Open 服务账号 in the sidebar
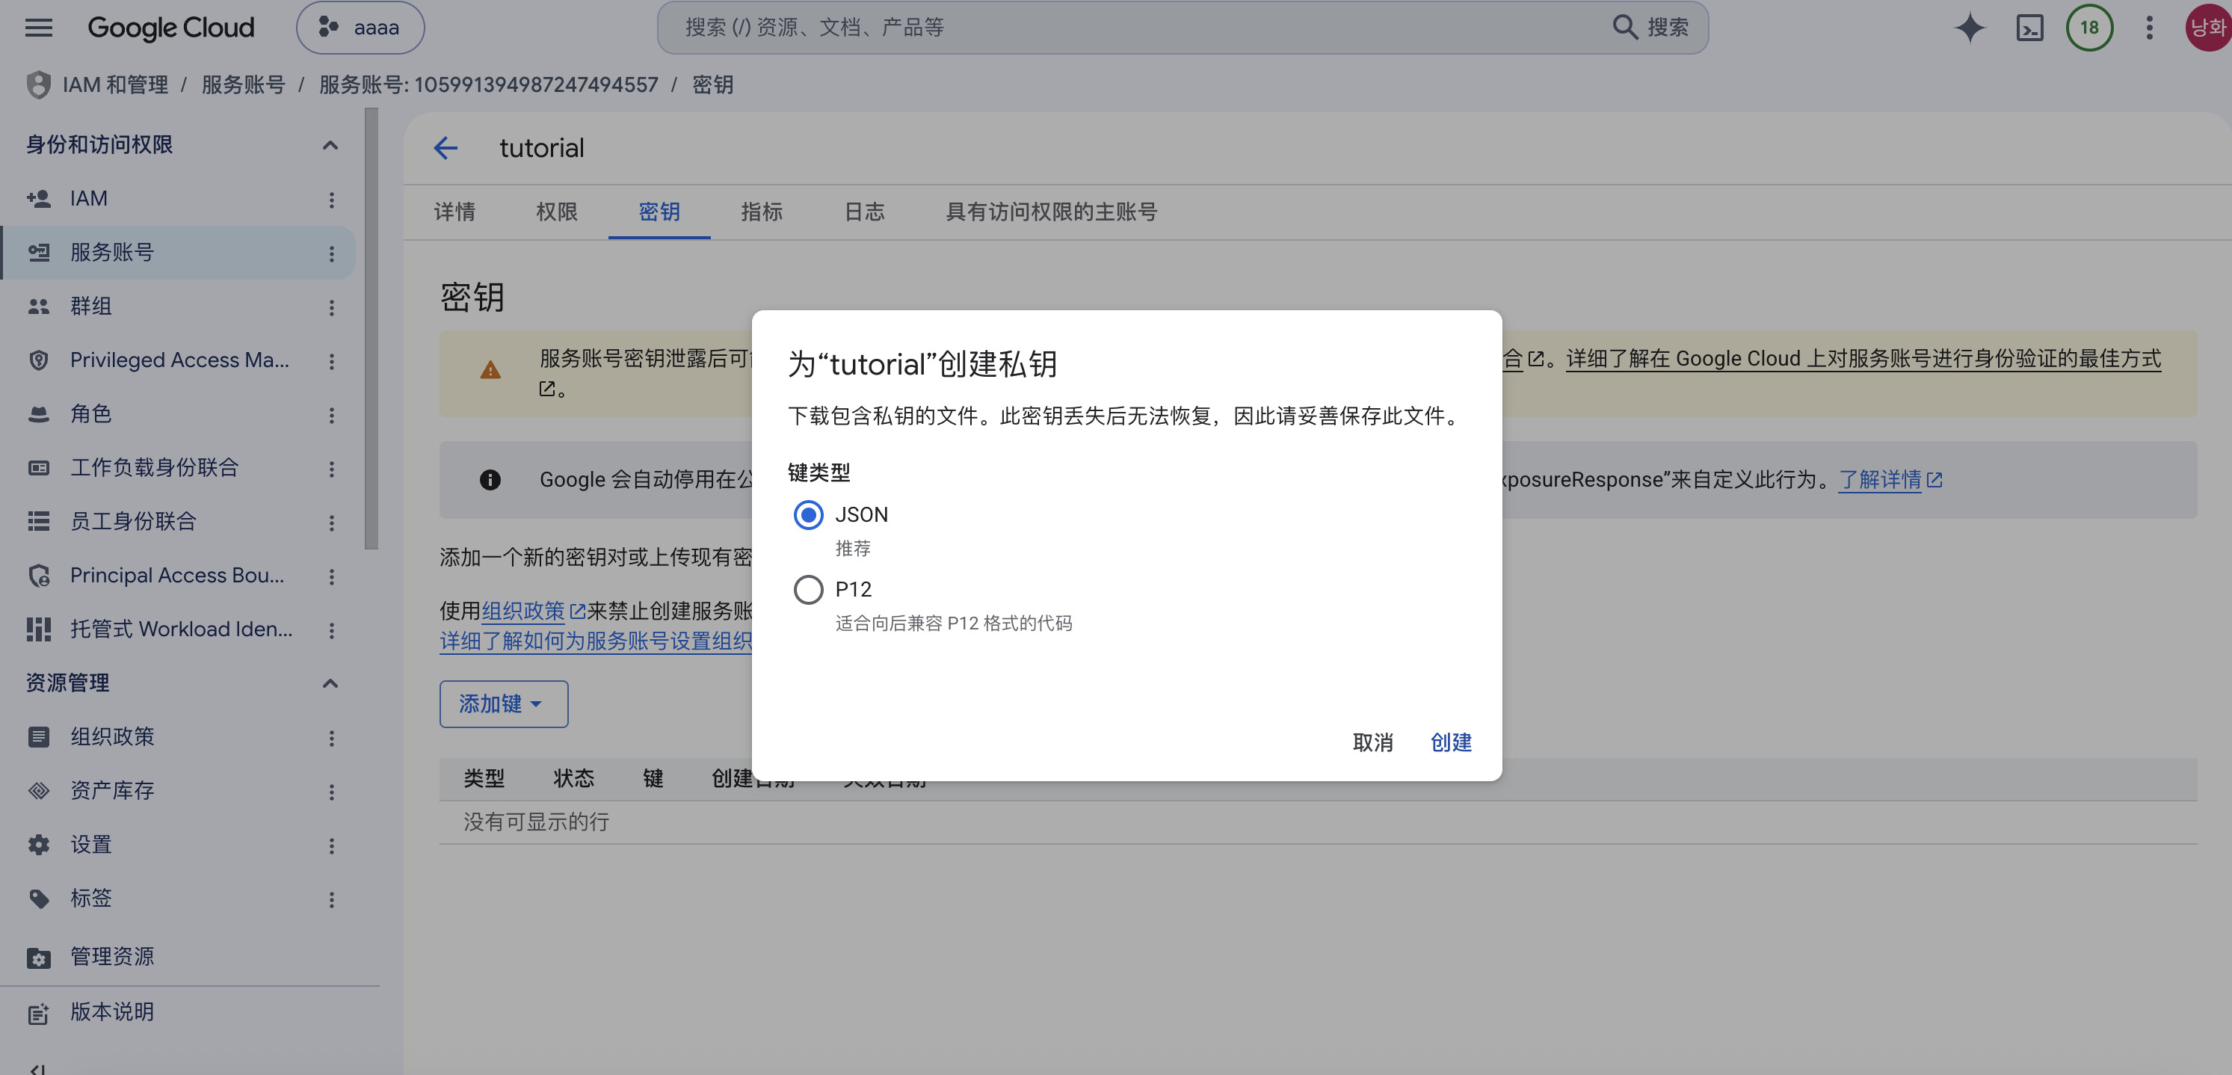Screen dimensions: 2232x1075 point(178,253)
